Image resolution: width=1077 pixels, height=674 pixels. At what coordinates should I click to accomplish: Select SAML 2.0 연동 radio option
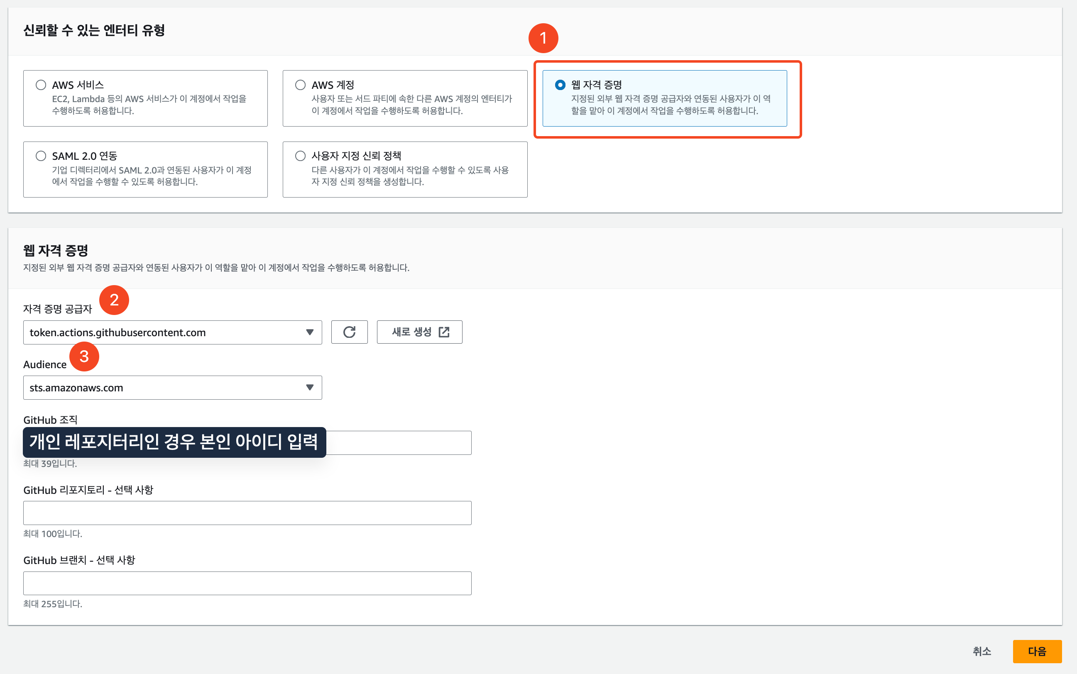(x=41, y=156)
